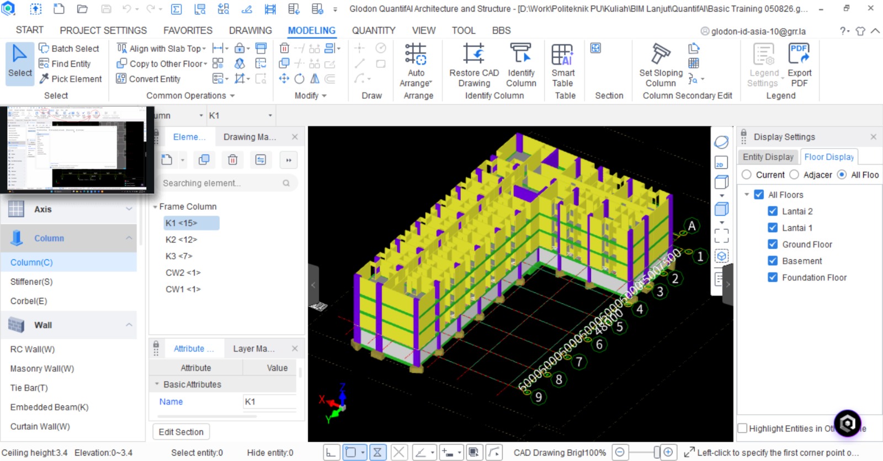Open file with the folder icon
The image size is (883, 461).
[x=82, y=9]
